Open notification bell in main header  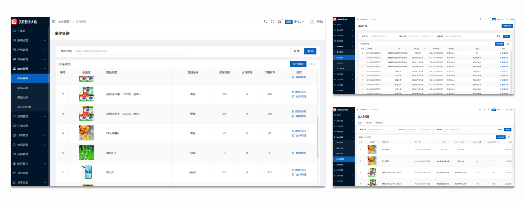point(280,21)
